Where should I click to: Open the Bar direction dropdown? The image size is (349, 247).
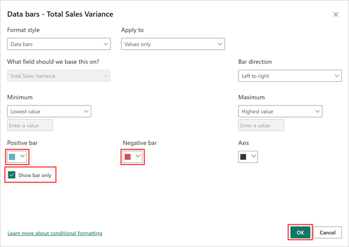pos(290,76)
